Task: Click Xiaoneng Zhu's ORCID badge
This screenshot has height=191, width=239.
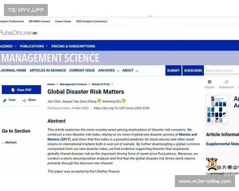Action: [x=124, y=101]
